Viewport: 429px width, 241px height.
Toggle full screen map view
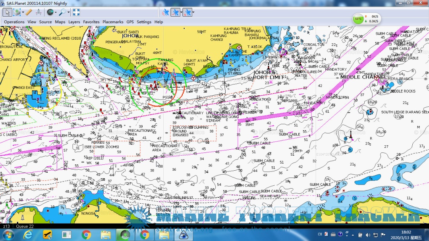76,12
